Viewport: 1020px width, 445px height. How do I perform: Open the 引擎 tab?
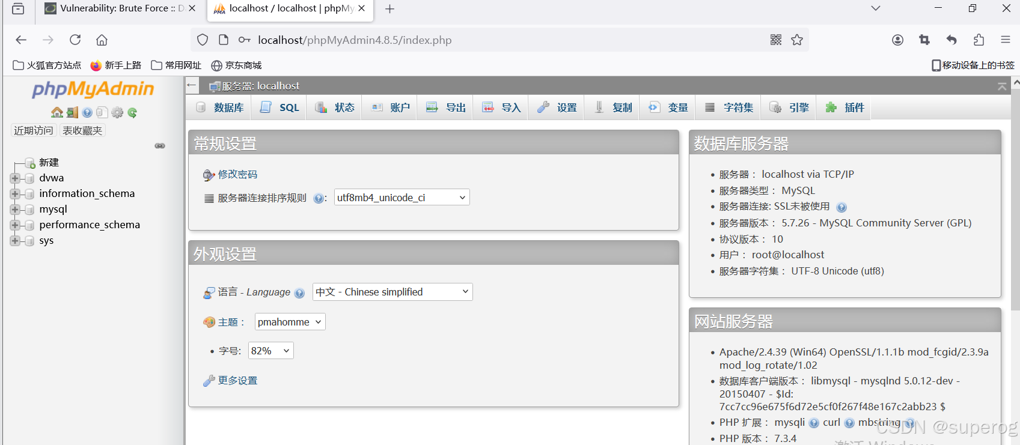(x=789, y=107)
